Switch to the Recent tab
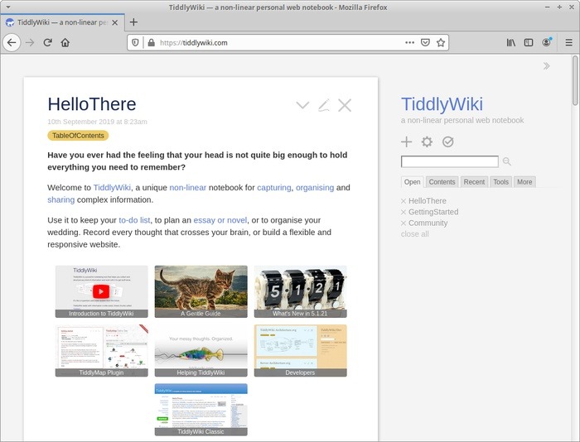The image size is (580, 442). tap(474, 182)
